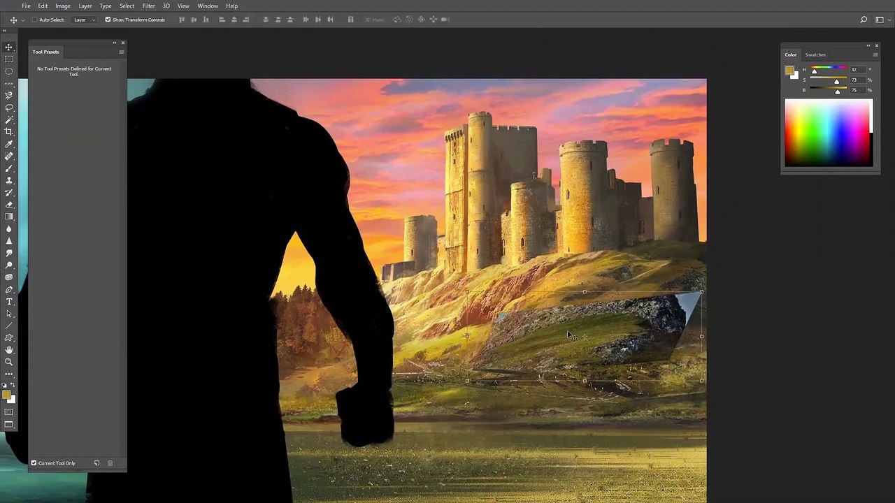This screenshot has height=503, width=895.
Task: Select the Brush tool
Action: (x=9, y=168)
